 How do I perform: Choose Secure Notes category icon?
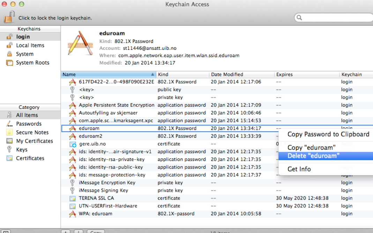(x=9, y=132)
